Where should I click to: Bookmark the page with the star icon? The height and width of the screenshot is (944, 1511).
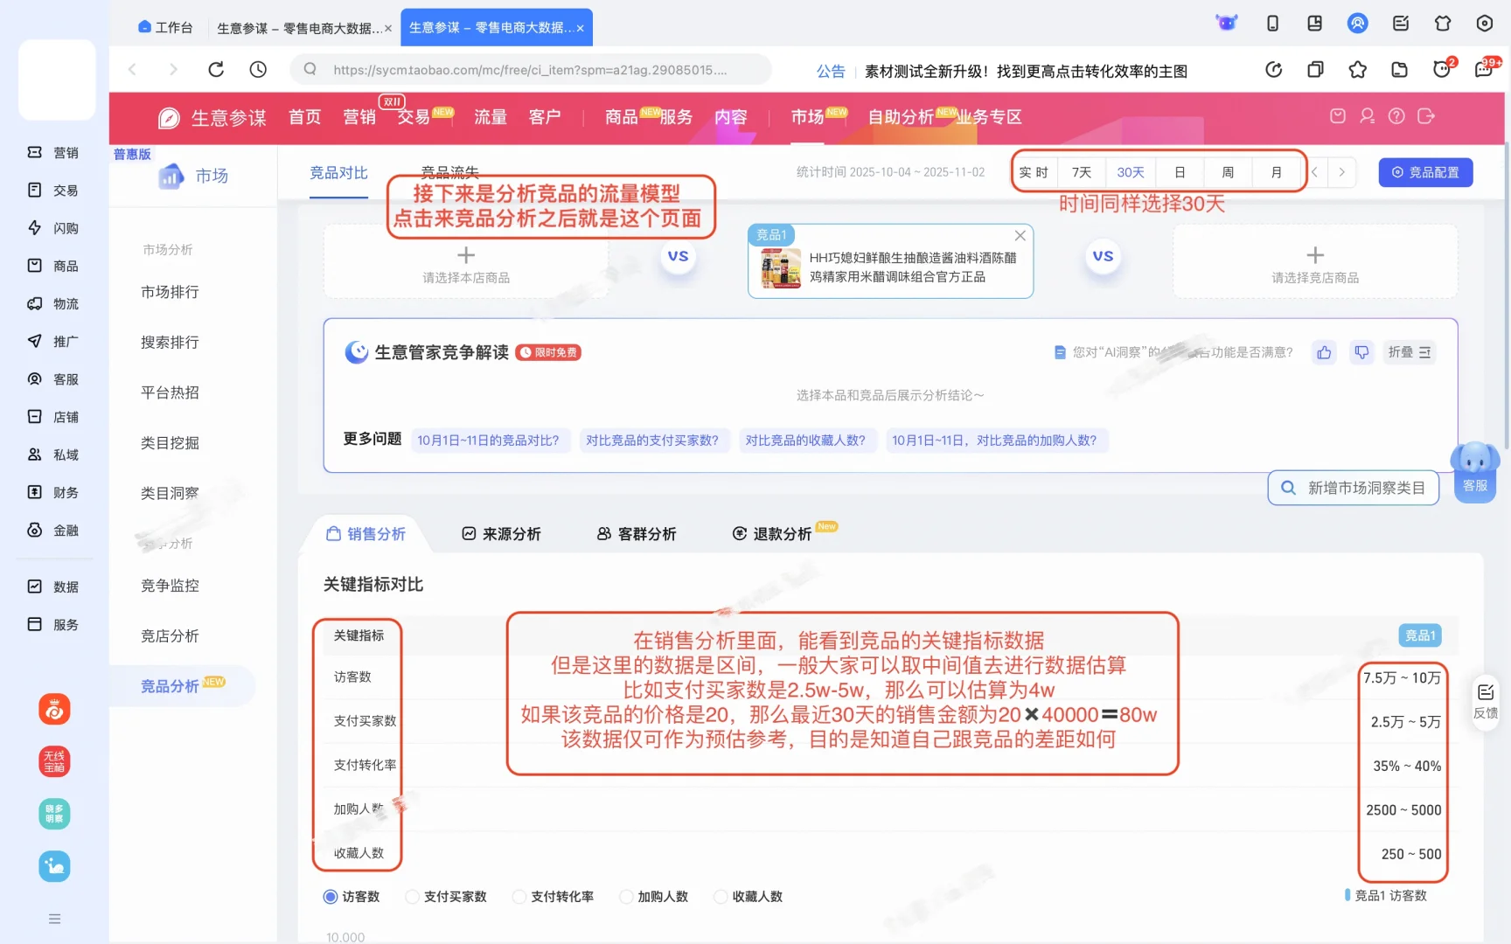[1357, 70]
